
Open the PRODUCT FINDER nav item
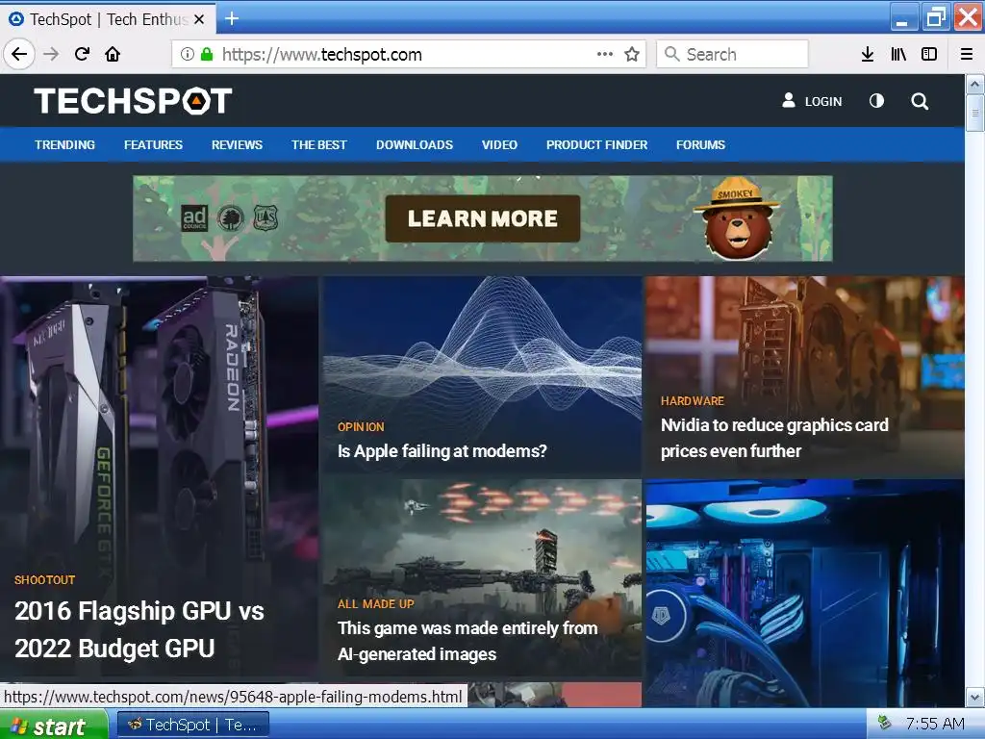pos(596,145)
